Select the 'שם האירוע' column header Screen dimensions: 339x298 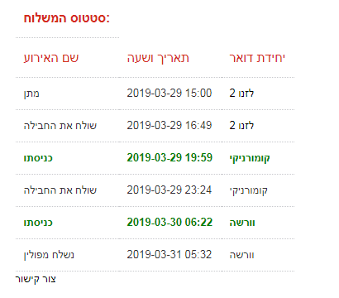click(51, 58)
